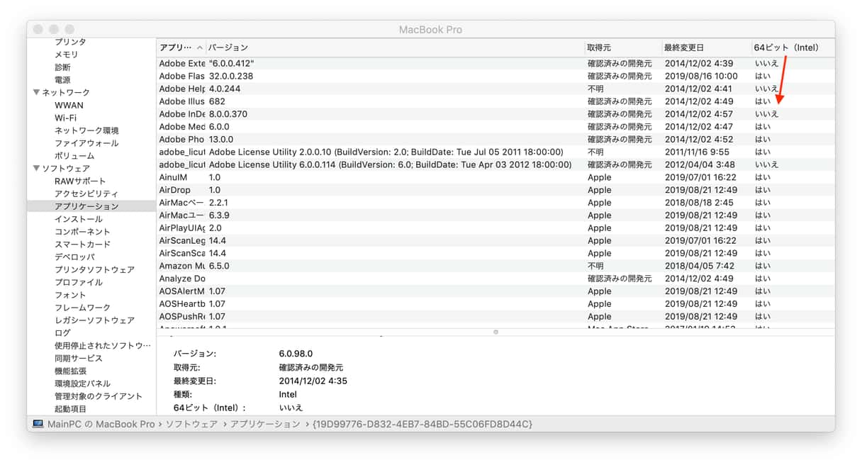Open ネットワーク環境 in the sidebar
The image size is (862, 465).
coord(86,130)
